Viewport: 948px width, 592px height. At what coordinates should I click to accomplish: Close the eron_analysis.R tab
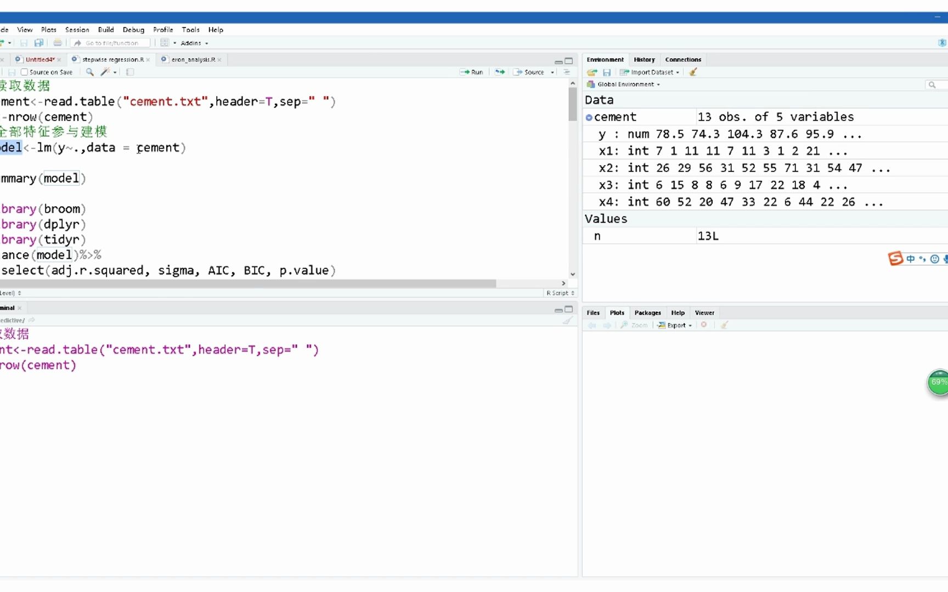click(x=219, y=60)
